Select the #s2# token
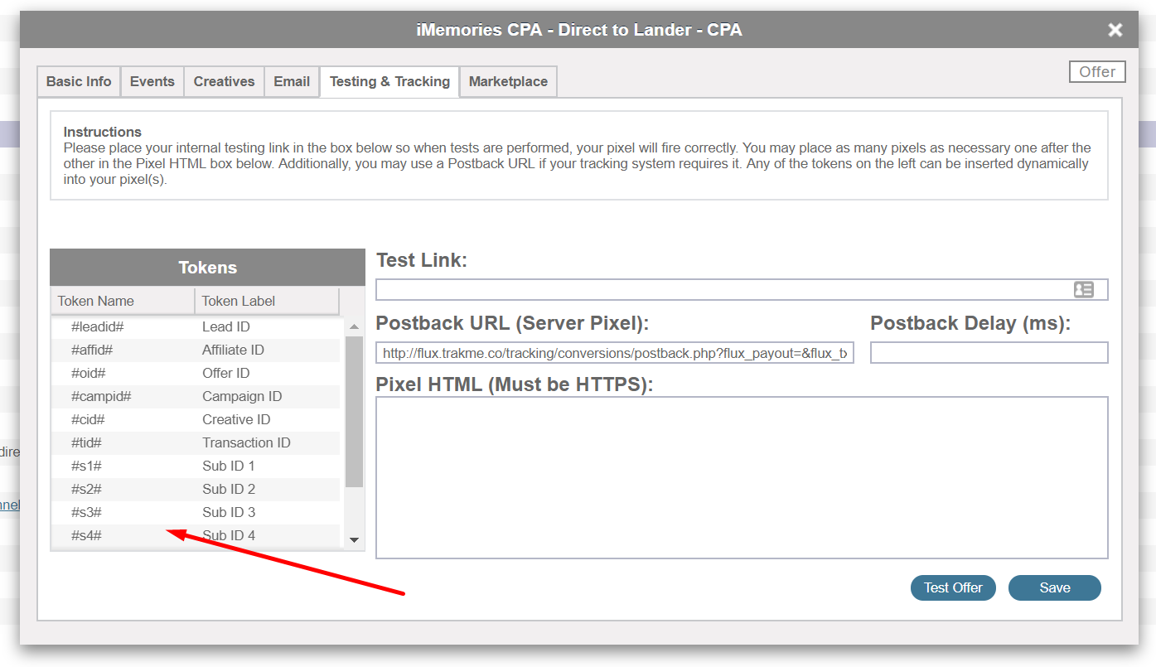 click(86, 489)
